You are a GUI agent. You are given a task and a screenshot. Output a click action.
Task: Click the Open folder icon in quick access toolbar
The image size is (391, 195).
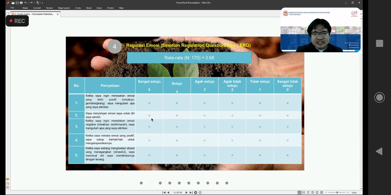[x=13, y=3]
